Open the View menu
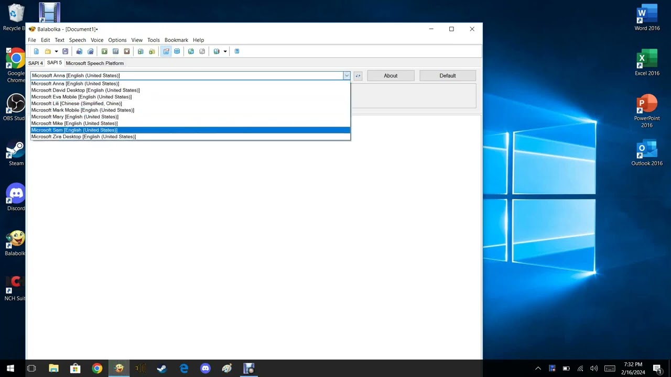Image resolution: width=671 pixels, height=377 pixels. pos(137,40)
